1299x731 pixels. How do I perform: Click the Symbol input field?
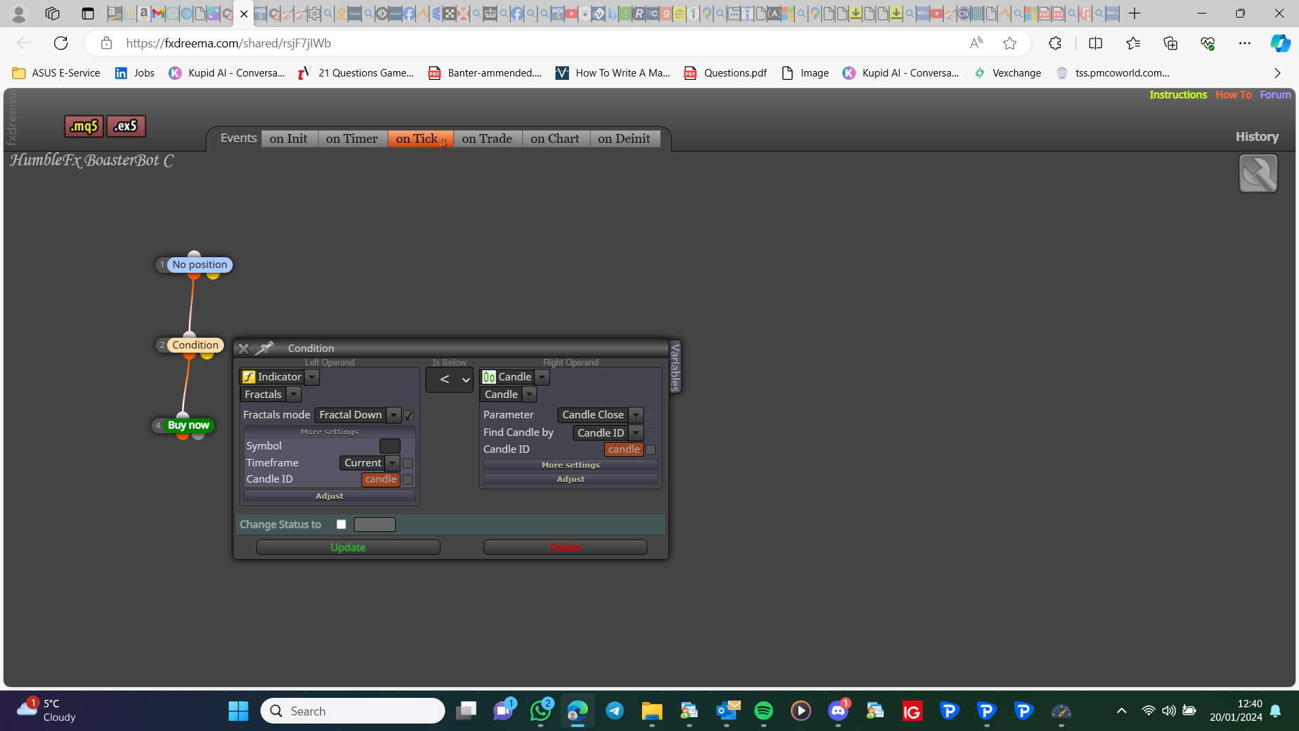coord(390,446)
